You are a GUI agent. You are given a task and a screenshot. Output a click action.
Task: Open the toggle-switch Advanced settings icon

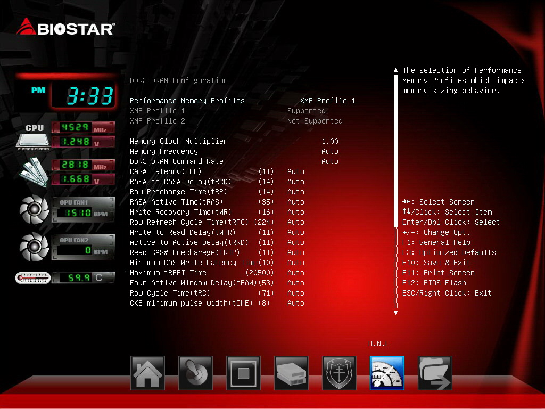tap(195, 373)
